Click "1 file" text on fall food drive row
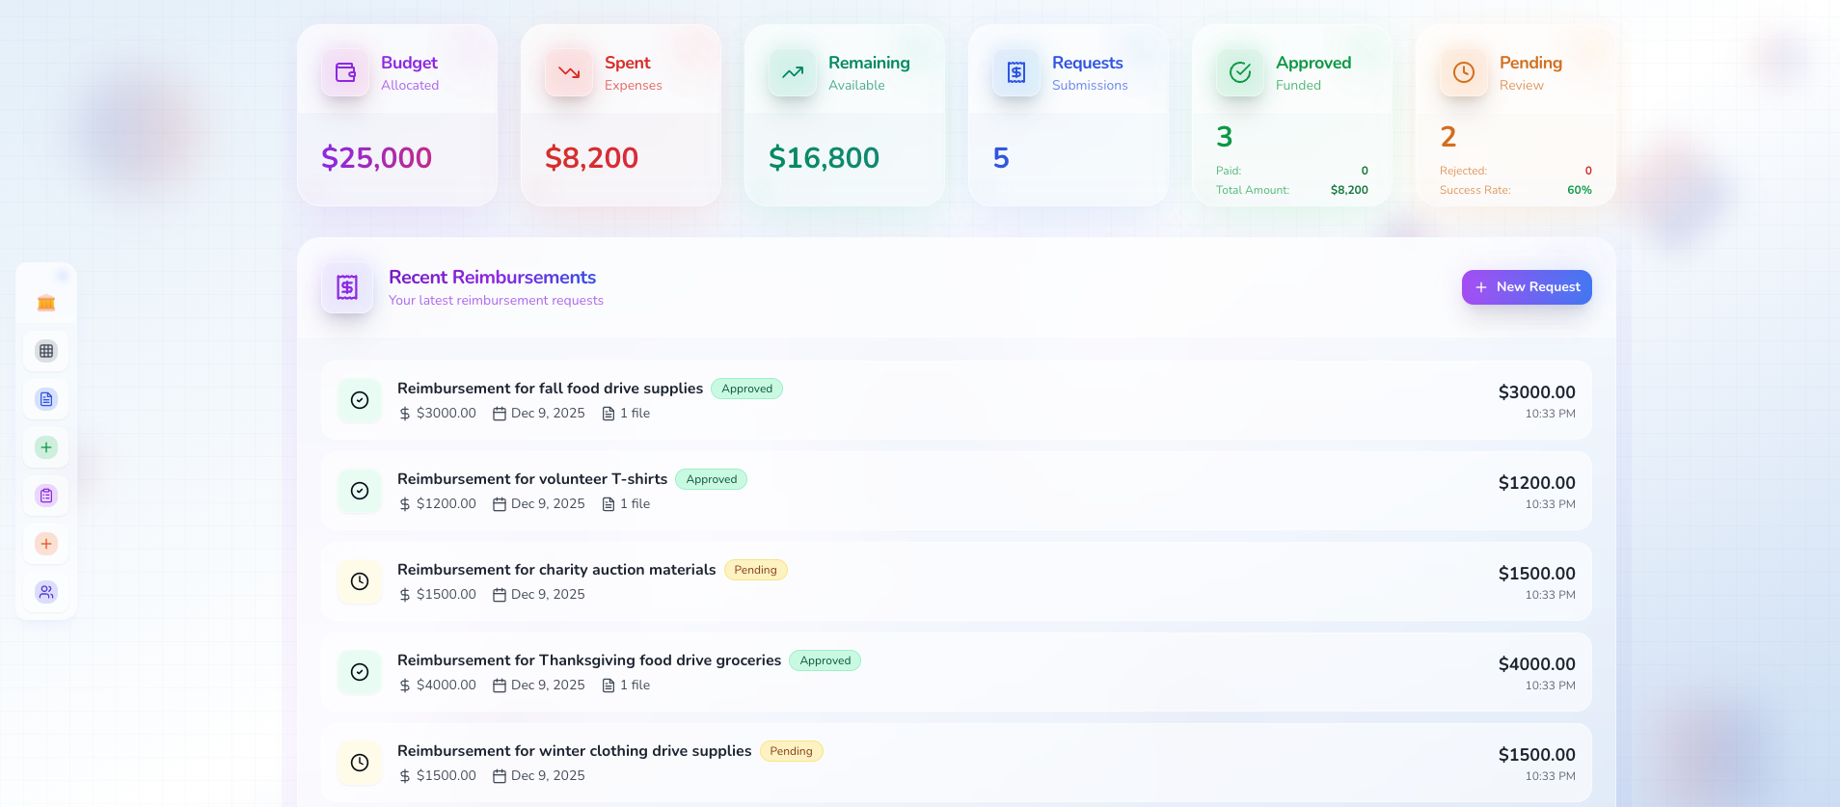The height and width of the screenshot is (807, 1840). (x=635, y=414)
